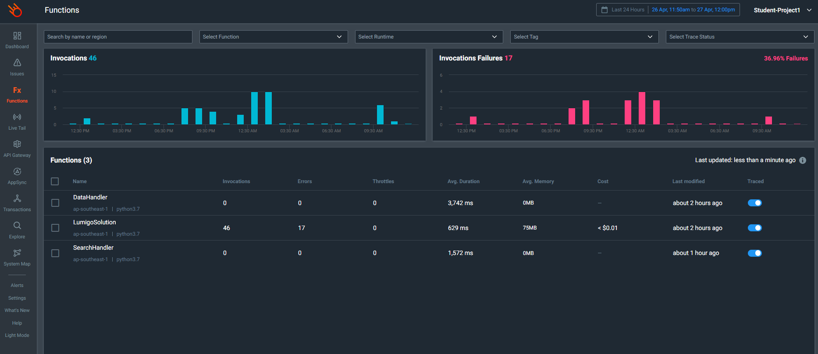Open the LumigoSolution function link
Image resolution: width=818 pixels, height=354 pixels.
tap(95, 222)
